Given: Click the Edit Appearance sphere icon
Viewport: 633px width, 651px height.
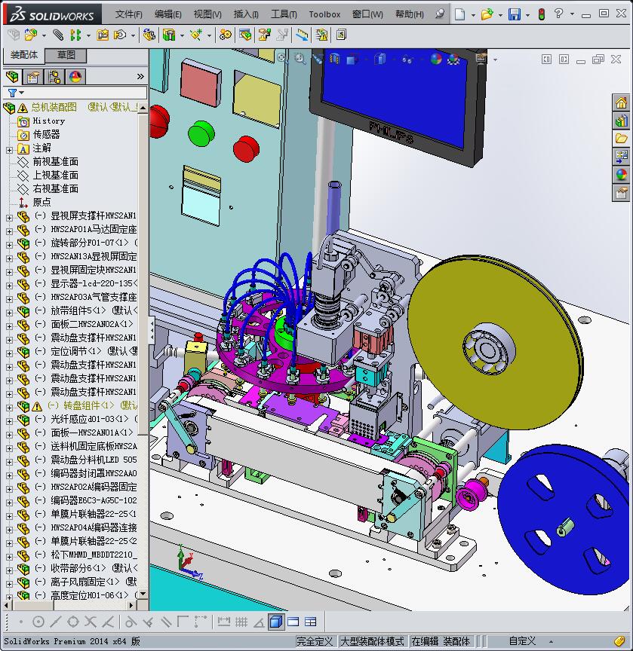Looking at the screenshot, I should point(435,59).
